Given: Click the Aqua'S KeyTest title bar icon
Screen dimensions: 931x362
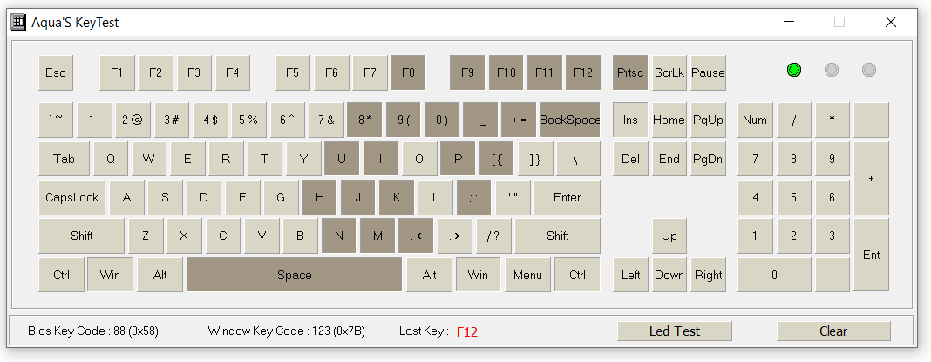Looking at the screenshot, I should (x=19, y=22).
